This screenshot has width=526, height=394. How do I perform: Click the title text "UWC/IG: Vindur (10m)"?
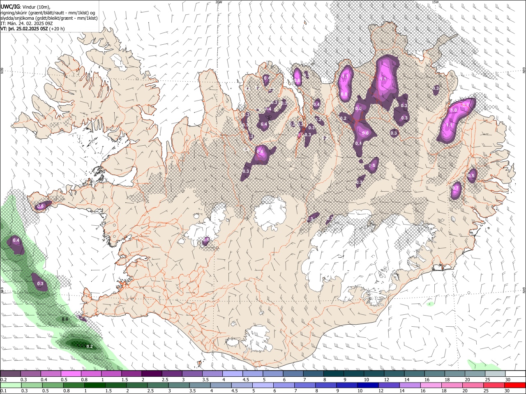25,7
